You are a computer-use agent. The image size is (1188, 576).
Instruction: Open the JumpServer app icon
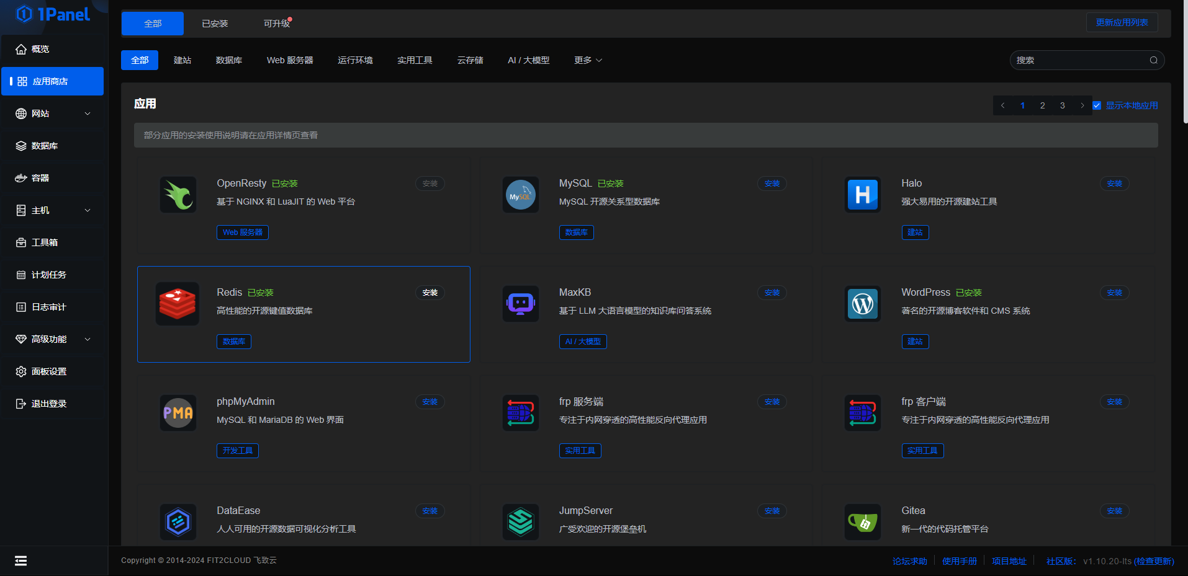(520, 522)
